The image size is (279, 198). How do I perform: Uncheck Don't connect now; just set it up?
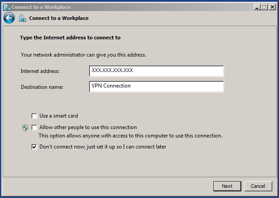coord(34,147)
